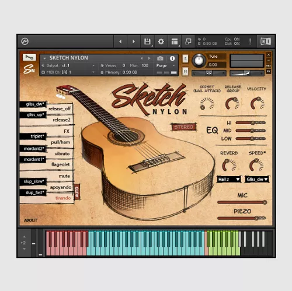The image size is (292, 291).
Task: Go to previous preset with left arrow
Action: coord(120,41)
